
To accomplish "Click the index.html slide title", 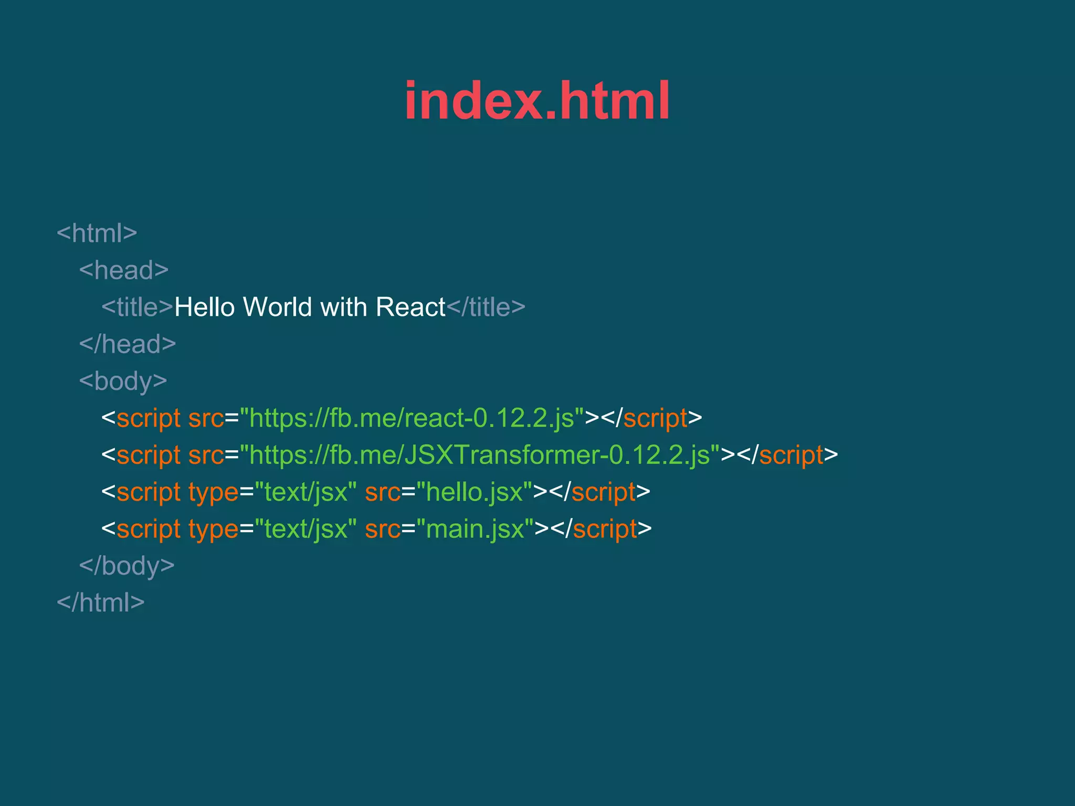I will tap(537, 100).
